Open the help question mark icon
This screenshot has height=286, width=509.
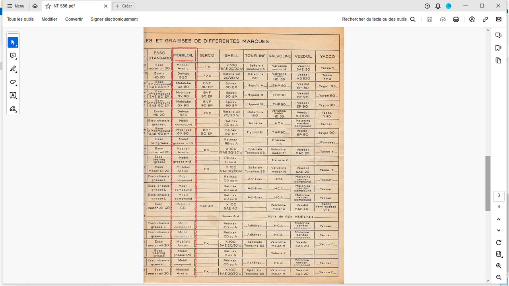point(427,6)
